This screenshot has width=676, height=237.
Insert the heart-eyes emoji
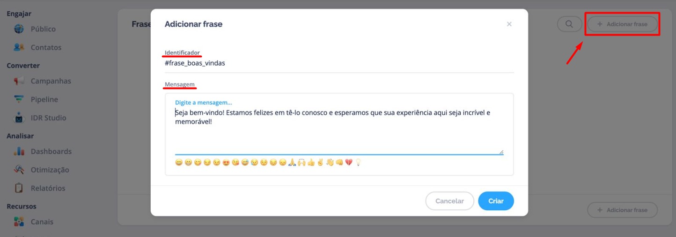226,163
